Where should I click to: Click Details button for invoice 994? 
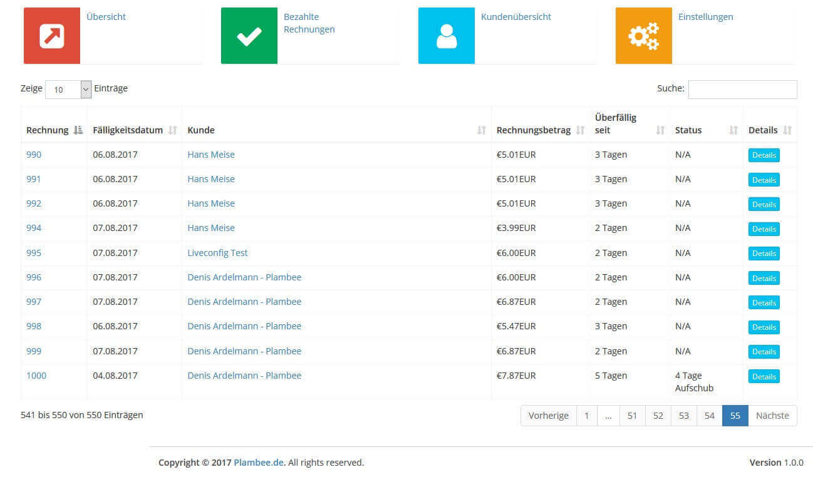764,229
